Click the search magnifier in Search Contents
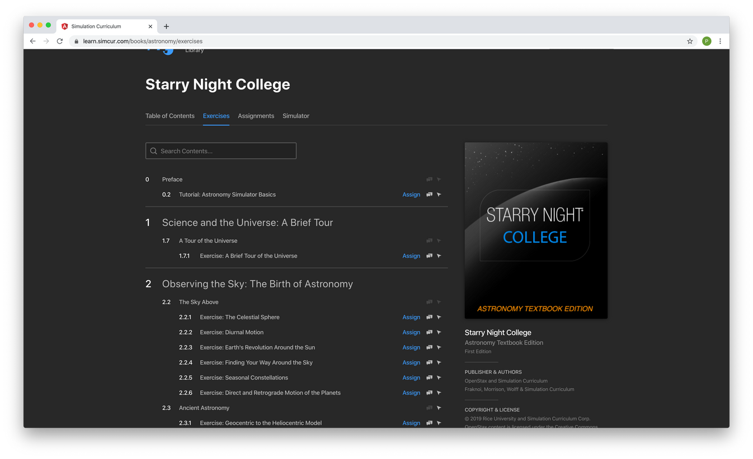 [153, 150]
